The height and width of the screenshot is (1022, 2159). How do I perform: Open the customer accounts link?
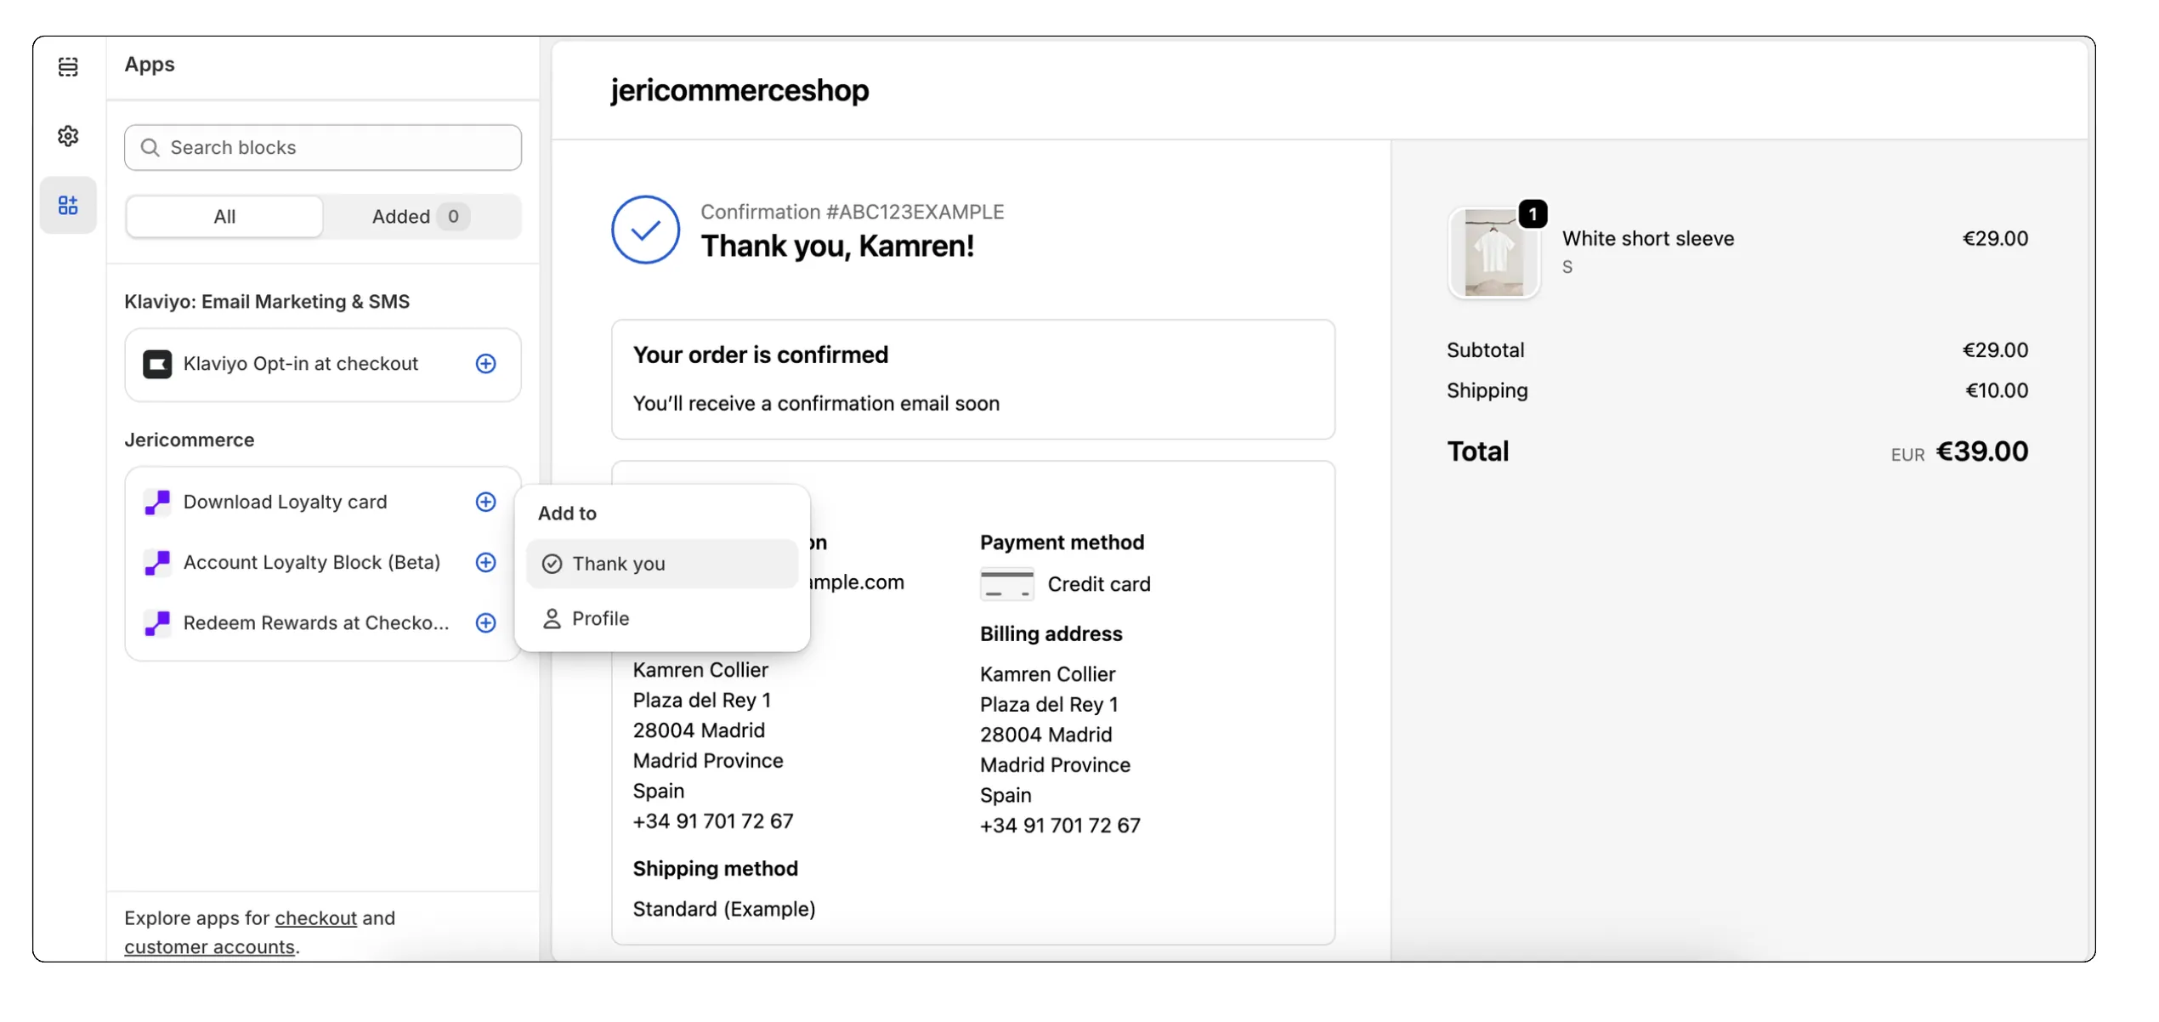(209, 947)
